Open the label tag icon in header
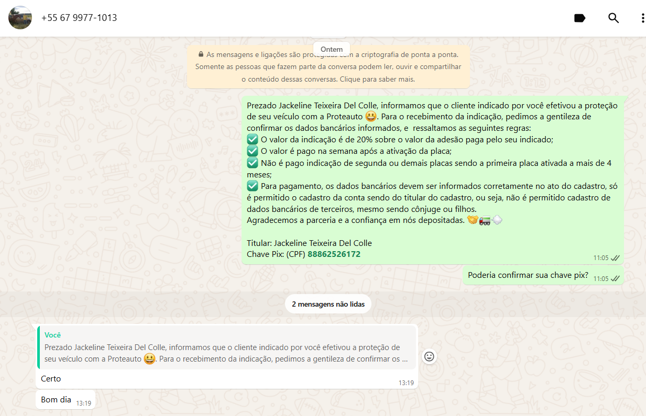This screenshot has height=416, width=646. [x=579, y=18]
